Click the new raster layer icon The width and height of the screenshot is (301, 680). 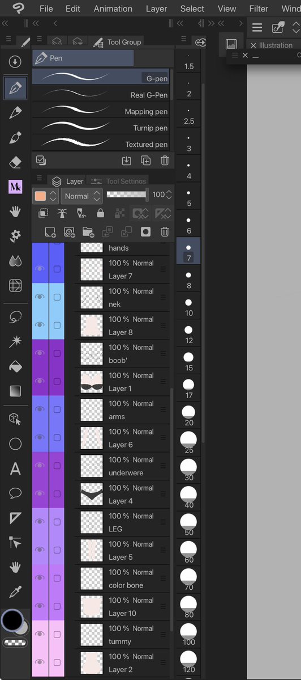tap(50, 232)
